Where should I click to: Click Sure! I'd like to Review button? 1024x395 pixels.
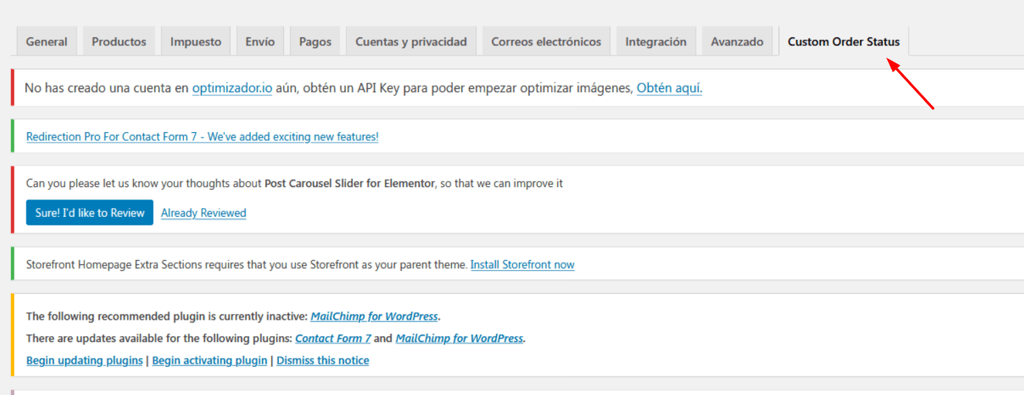tap(90, 213)
